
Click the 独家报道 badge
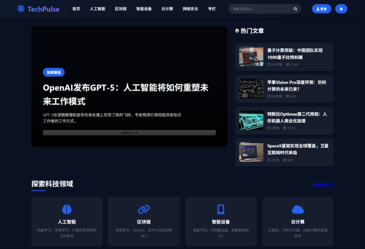(x=53, y=72)
